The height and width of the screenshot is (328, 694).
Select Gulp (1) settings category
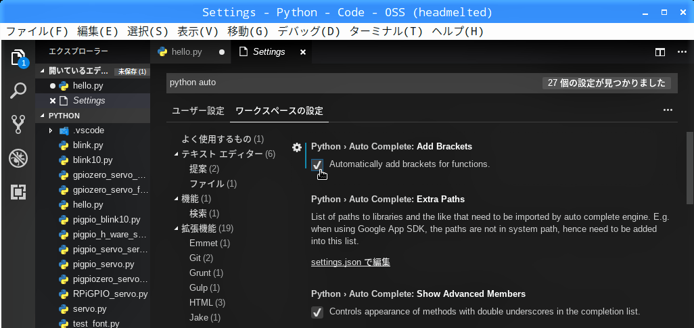[204, 287]
